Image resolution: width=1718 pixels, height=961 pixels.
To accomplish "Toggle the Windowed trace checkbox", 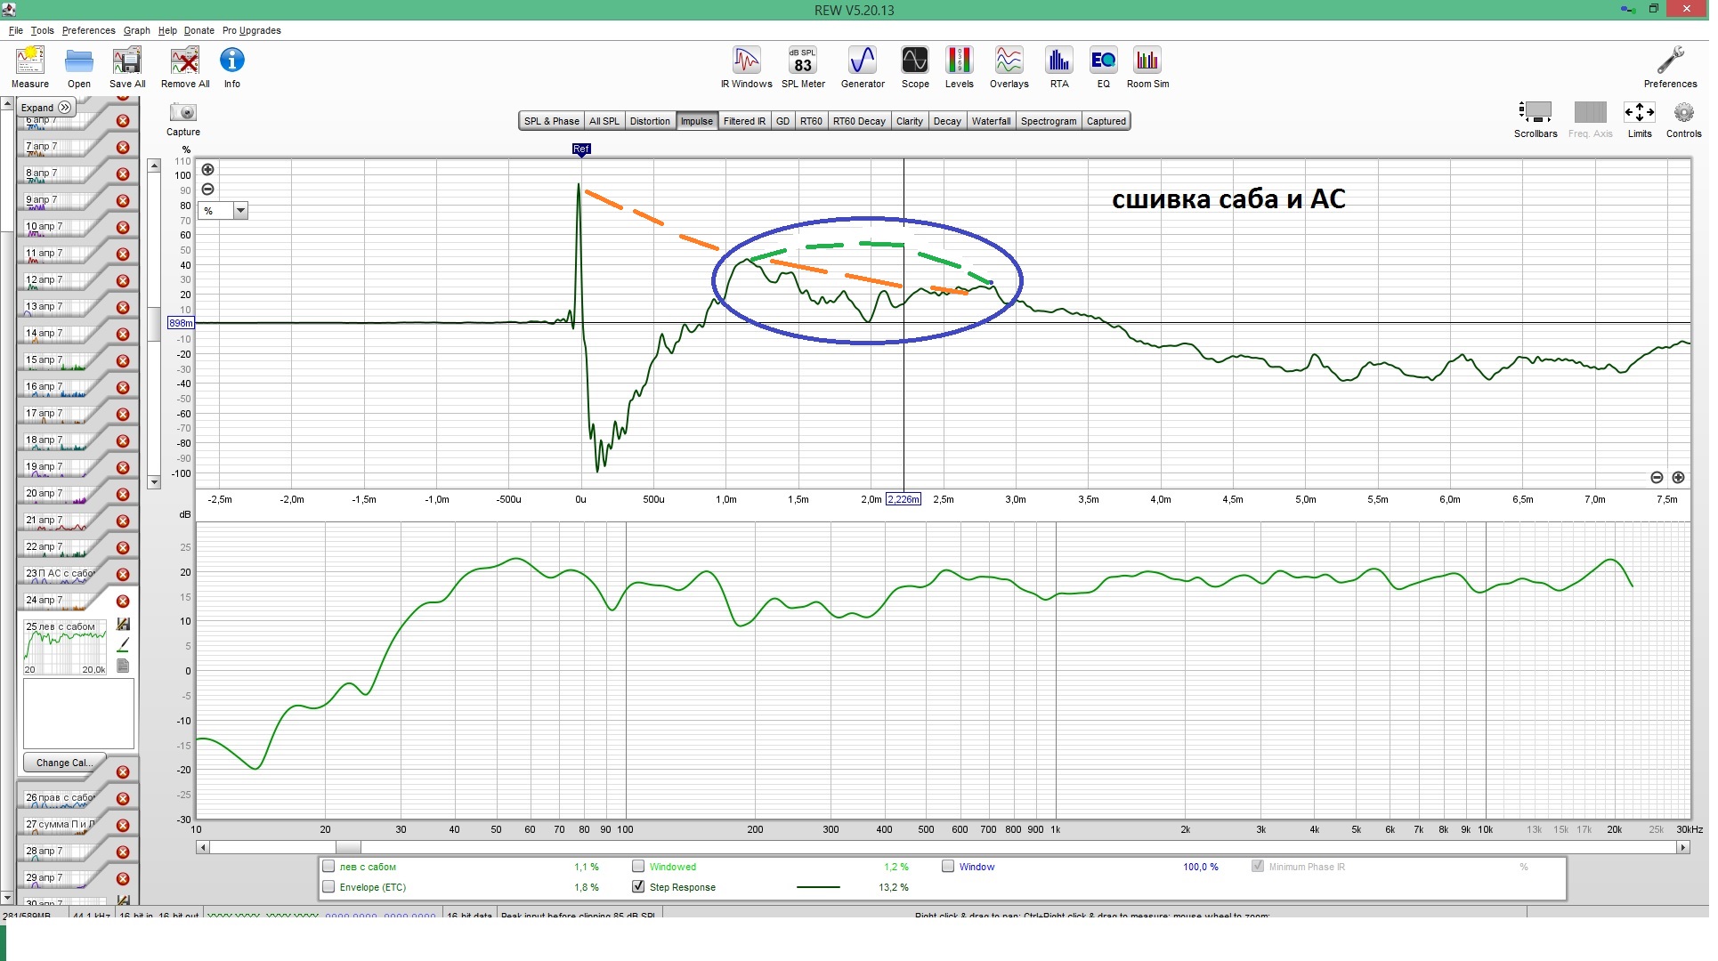I will pyautogui.click(x=638, y=867).
